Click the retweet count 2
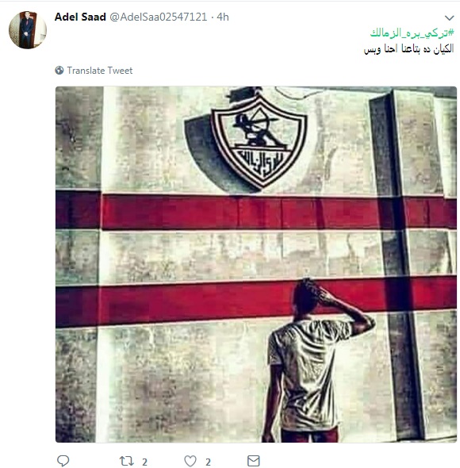 [144, 462]
